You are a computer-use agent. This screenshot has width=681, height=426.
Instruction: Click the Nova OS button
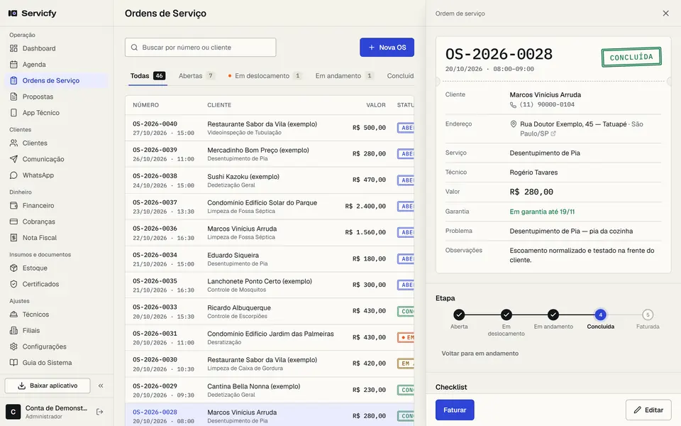(387, 48)
